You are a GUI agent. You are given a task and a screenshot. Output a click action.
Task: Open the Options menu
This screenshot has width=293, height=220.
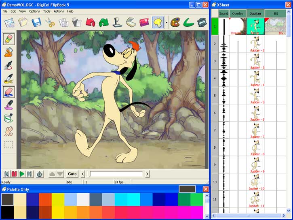pos(34,11)
